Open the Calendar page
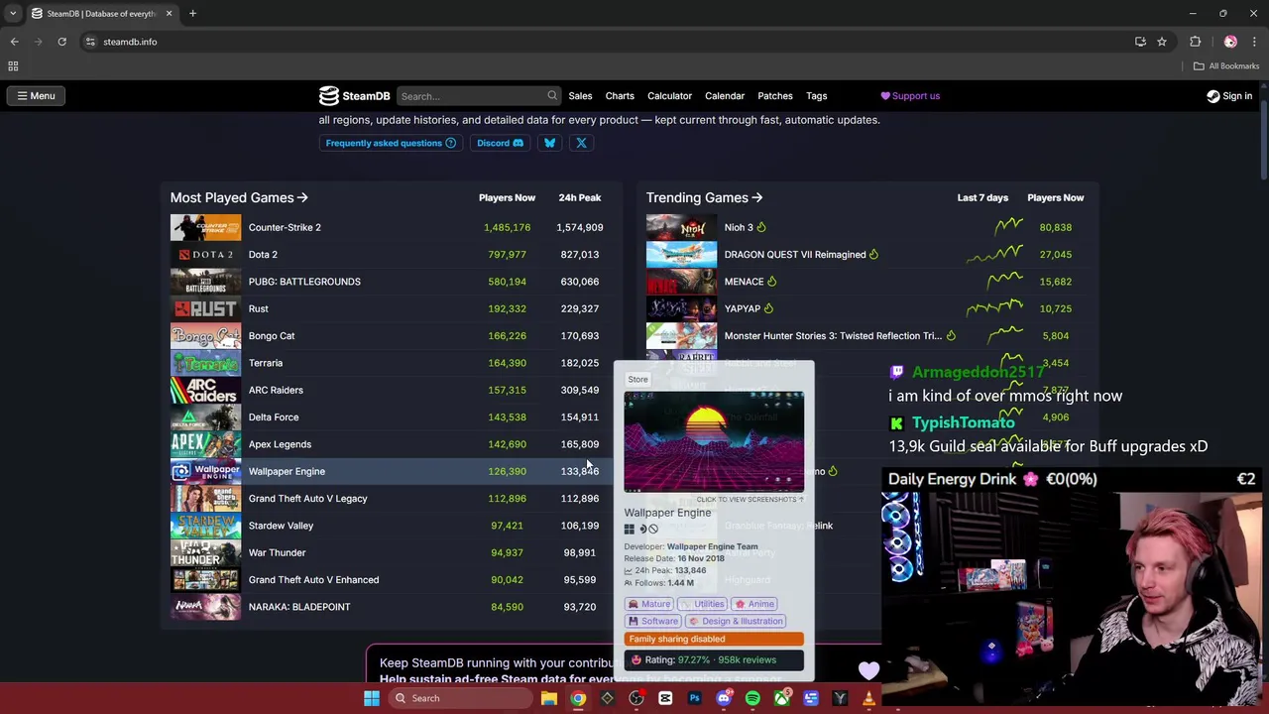This screenshot has height=714, width=1269. 725,96
